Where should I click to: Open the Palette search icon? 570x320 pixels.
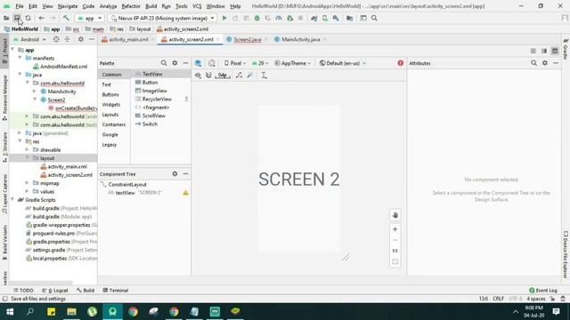[x=164, y=63]
